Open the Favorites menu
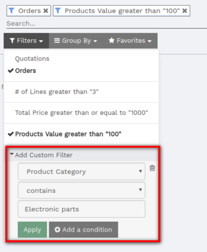207x252 pixels. (130, 40)
